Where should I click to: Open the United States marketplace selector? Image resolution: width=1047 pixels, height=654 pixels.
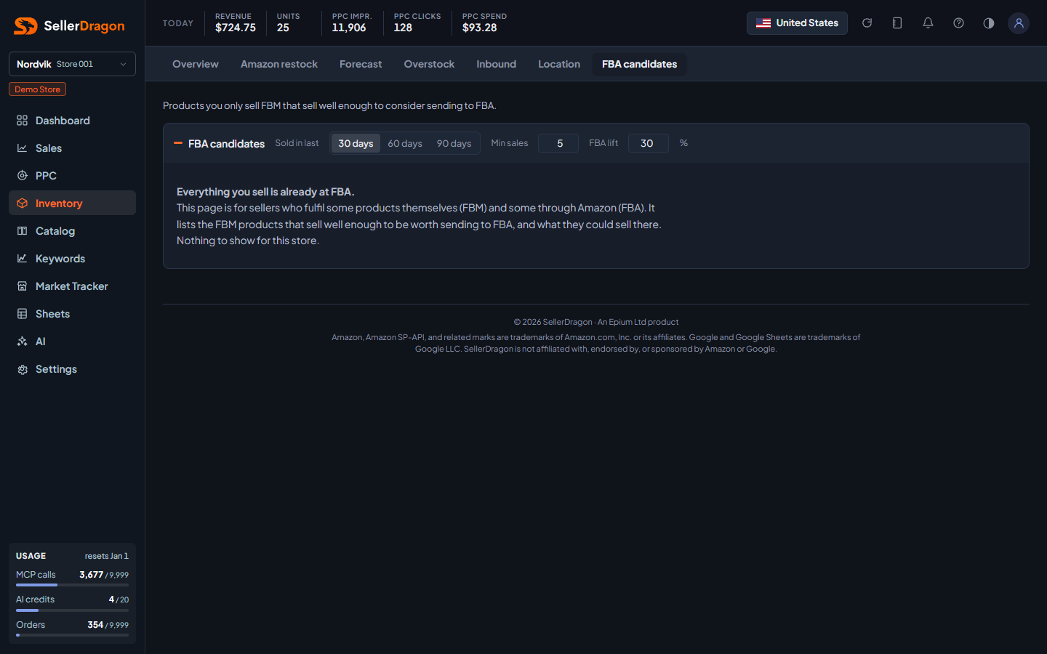click(797, 23)
